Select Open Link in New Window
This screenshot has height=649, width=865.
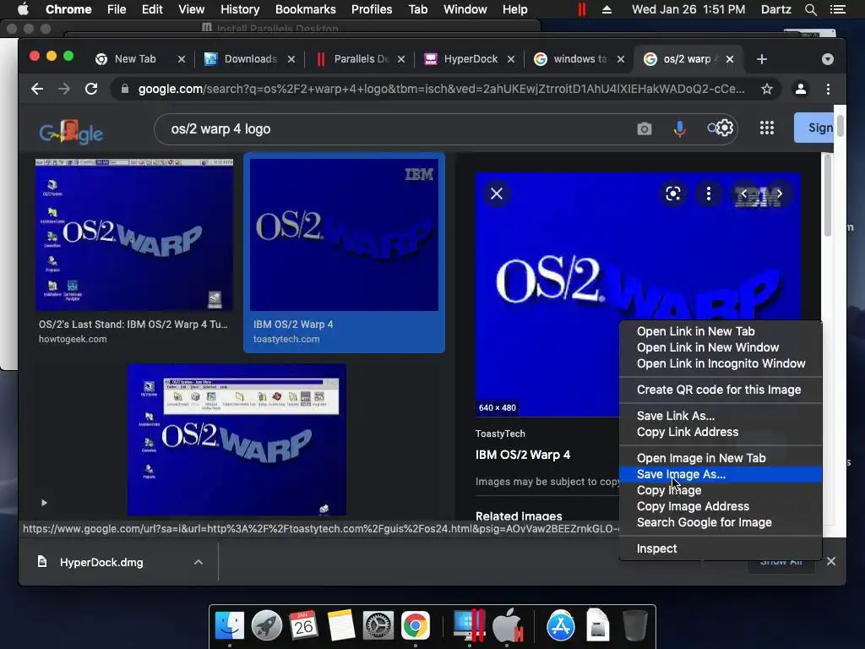pyautogui.click(x=721, y=347)
